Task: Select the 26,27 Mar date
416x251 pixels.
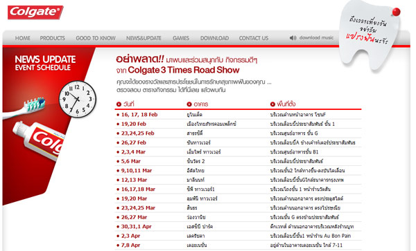Action: (x=134, y=217)
